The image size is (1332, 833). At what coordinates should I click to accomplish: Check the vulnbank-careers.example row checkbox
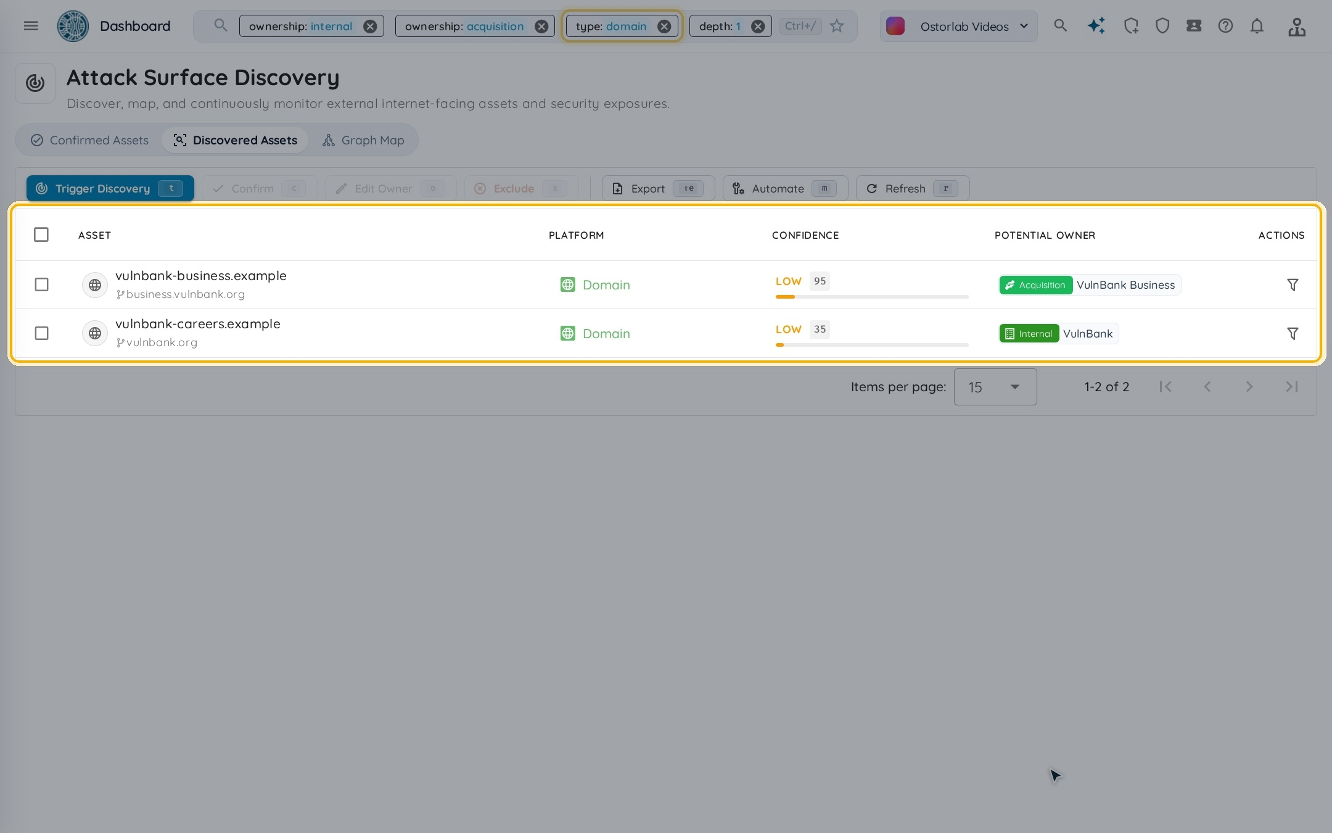tap(41, 333)
